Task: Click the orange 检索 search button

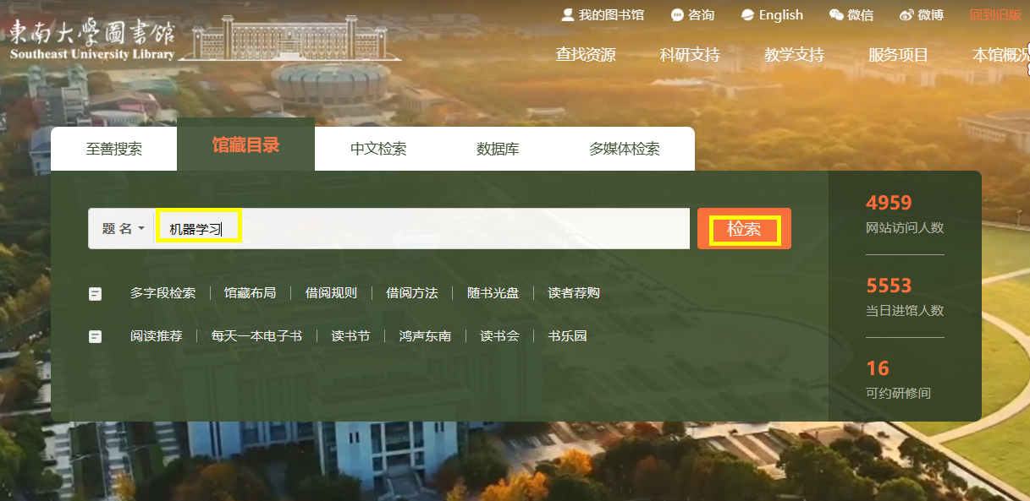Action: [x=744, y=229]
